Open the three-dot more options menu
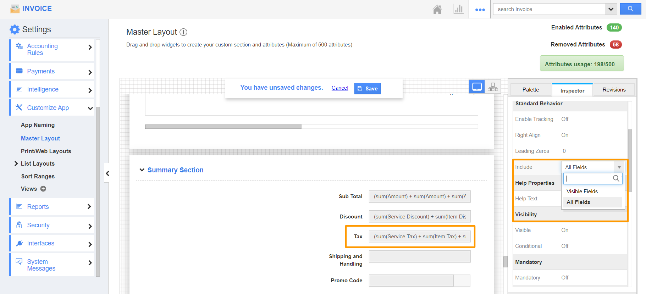 click(480, 10)
